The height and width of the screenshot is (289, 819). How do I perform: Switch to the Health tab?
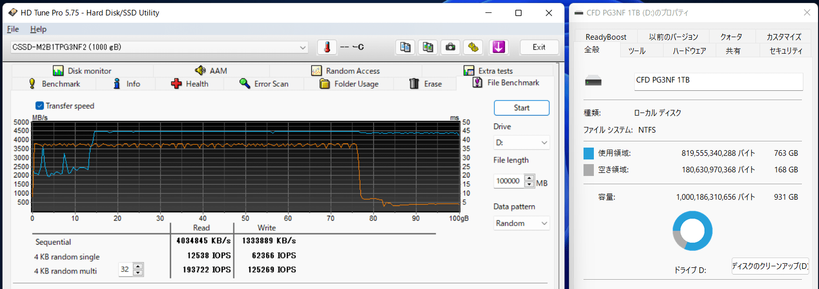pyautogui.click(x=190, y=84)
